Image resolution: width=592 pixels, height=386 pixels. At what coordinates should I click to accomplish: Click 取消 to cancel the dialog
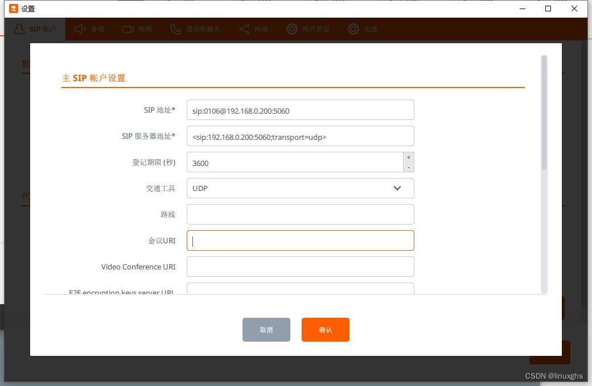(x=266, y=330)
